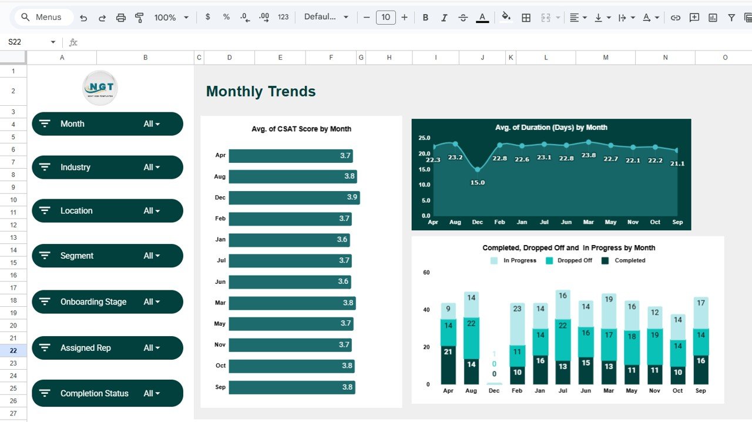The height and width of the screenshot is (422, 752).
Task: Format selection as currency
Action: click(207, 17)
